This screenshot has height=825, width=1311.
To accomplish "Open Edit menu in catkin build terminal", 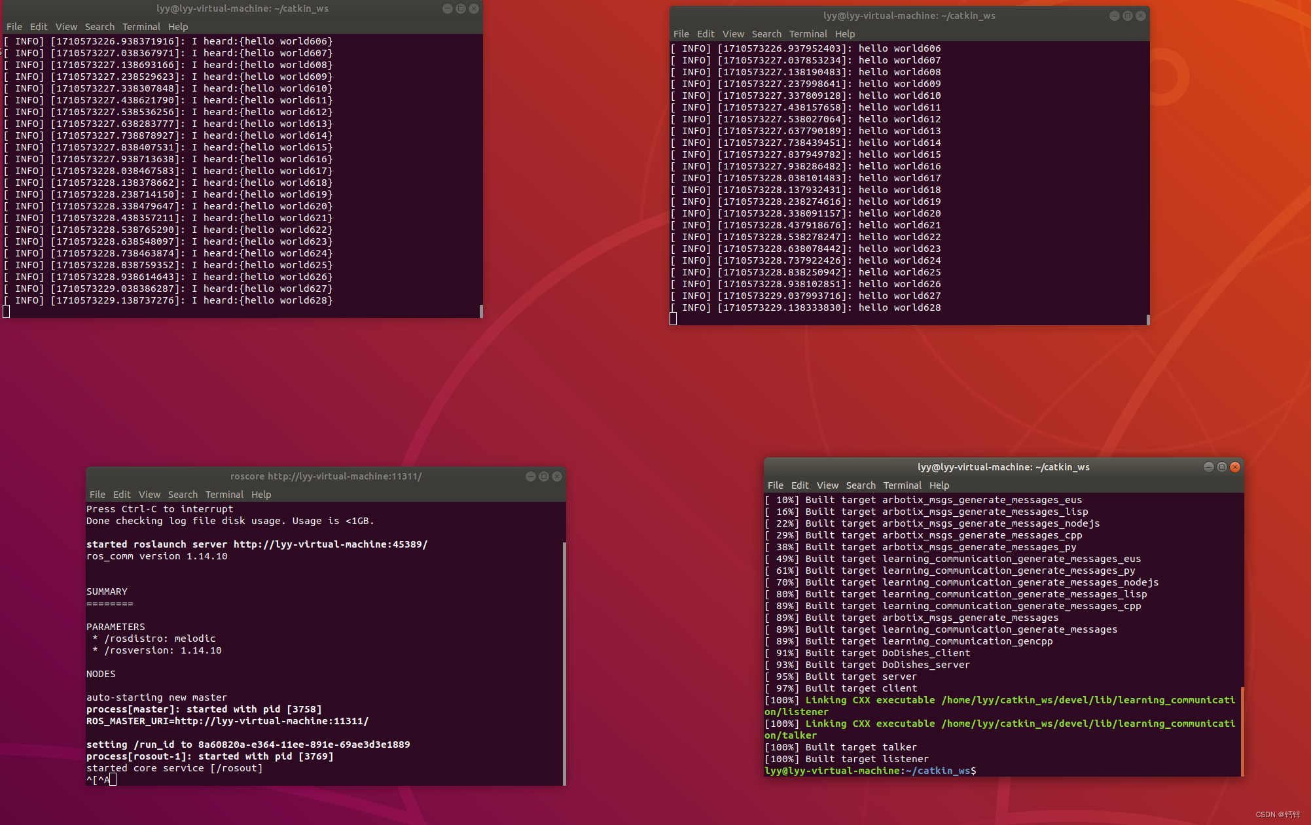I will 800,485.
